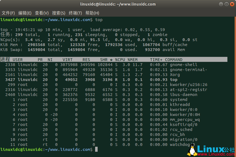Click PID 2161 in process list

pyautogui.click(x=10, y=75)
